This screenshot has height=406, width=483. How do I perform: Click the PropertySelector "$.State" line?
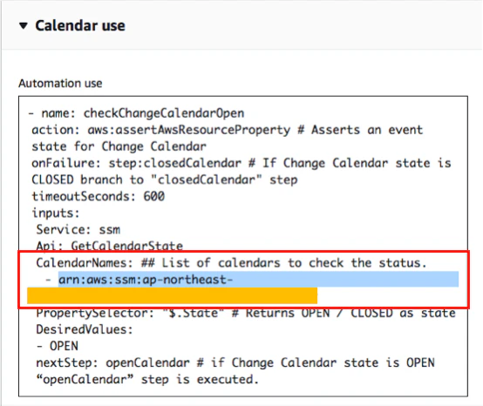pos(246,314)
